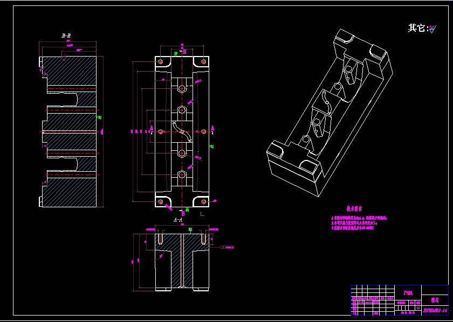Click the drawing number ending in -14
This screenshot has height=322, width=453.
point(435,311)
